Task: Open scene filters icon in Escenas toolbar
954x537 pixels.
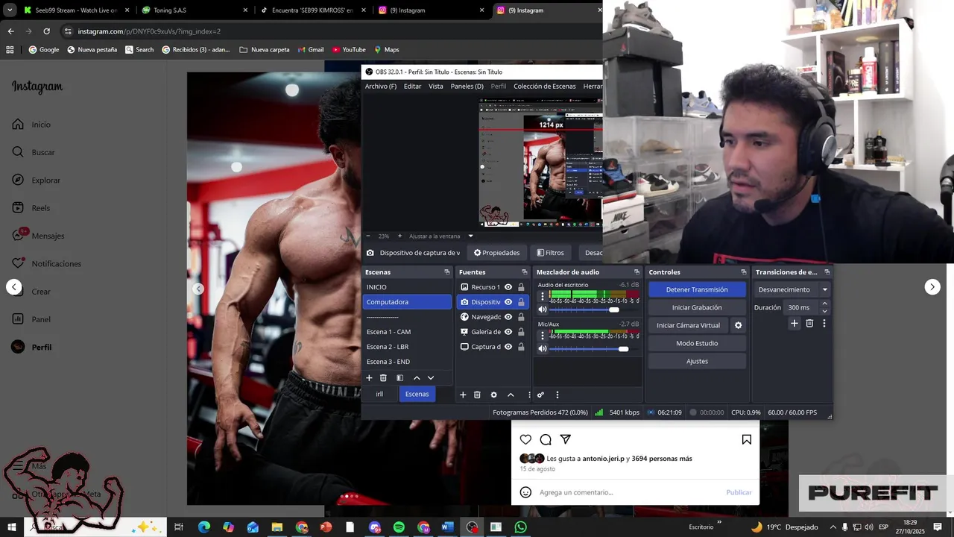Action: click(399, 378)
